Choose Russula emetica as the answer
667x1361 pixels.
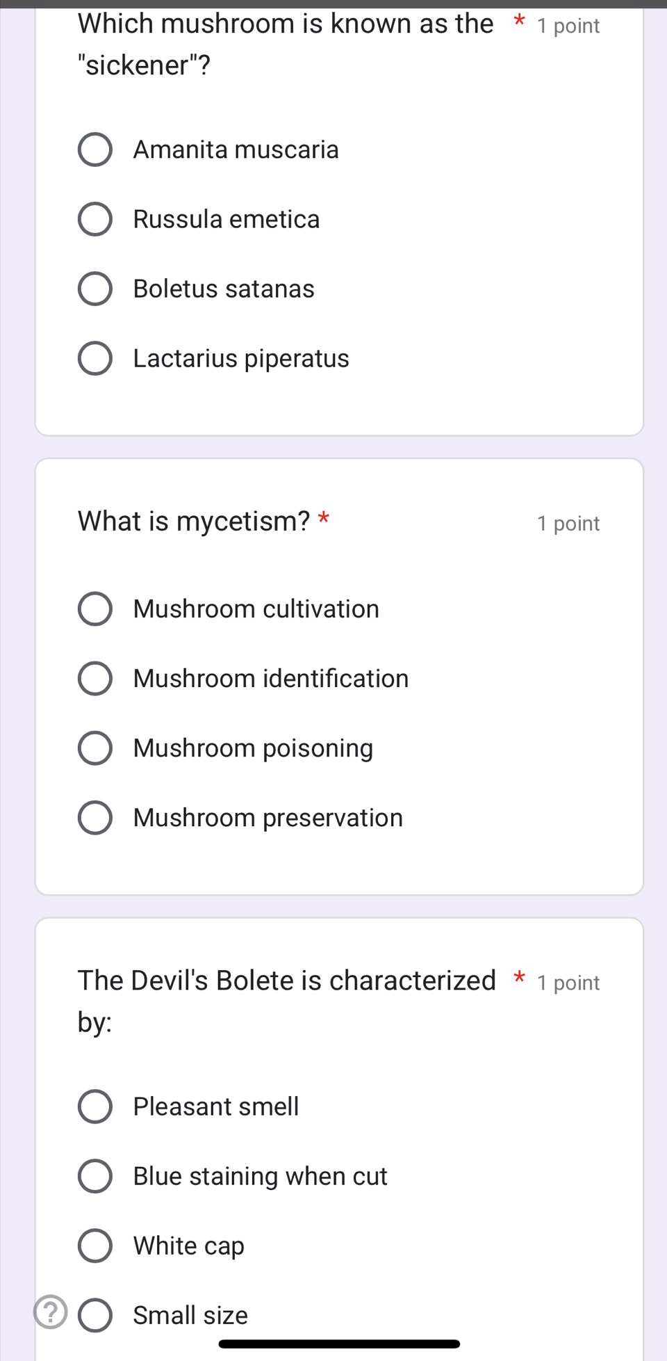(x=95, y=219)
